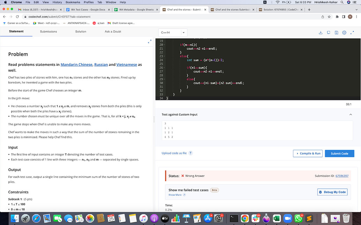Save the current code

click(x=336, y=32)
